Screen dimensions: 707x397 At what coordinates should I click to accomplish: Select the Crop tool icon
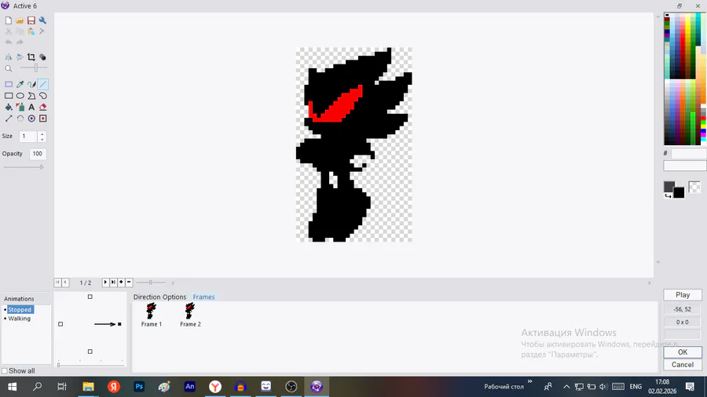(31, 57)
